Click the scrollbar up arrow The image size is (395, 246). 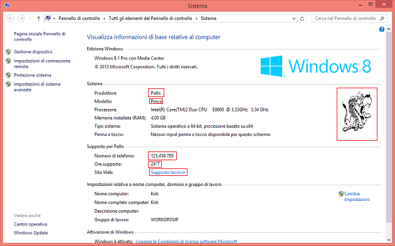tap(389, 29)
